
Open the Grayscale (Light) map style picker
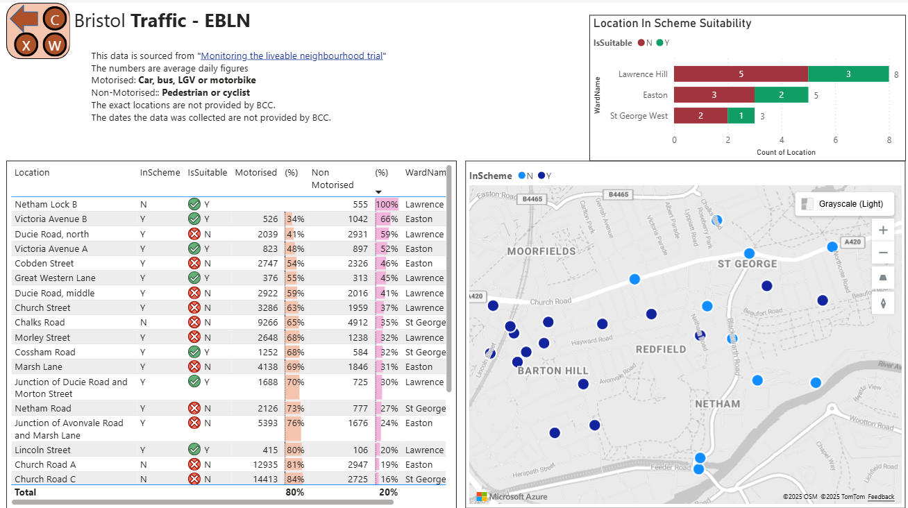tap(844, 204)
